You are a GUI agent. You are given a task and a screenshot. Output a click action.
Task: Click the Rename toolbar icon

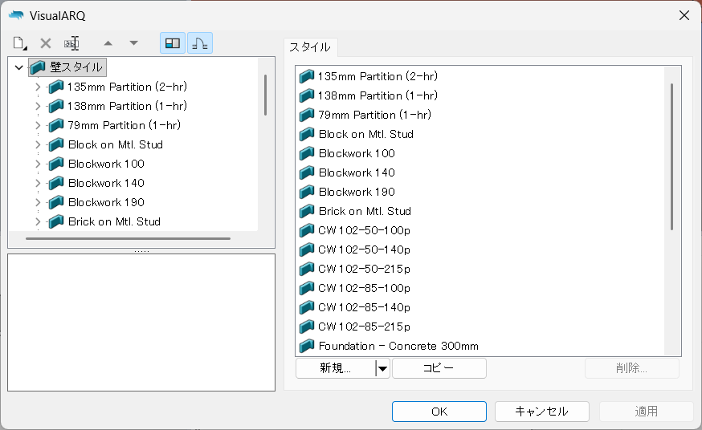(x=71, y=43)
